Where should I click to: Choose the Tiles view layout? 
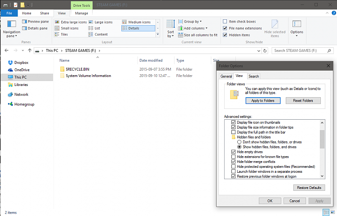(x=64, y=34)
